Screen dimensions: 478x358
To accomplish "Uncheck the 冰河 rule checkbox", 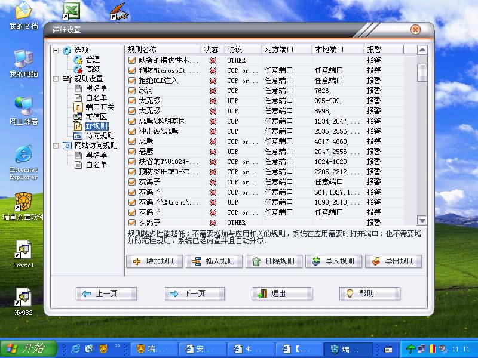I will coord(133,91).
